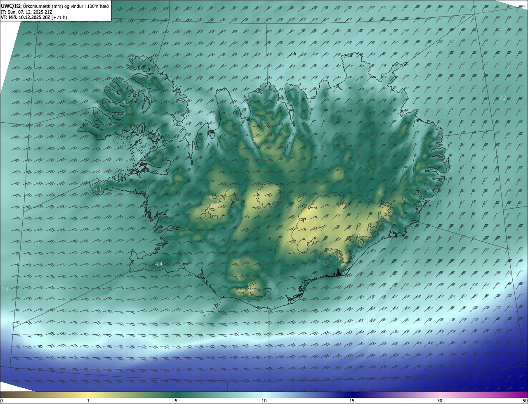Click the map value label 4.1
Image resolution: width=528 pixels, height=404 pixels.
[126, 102]
